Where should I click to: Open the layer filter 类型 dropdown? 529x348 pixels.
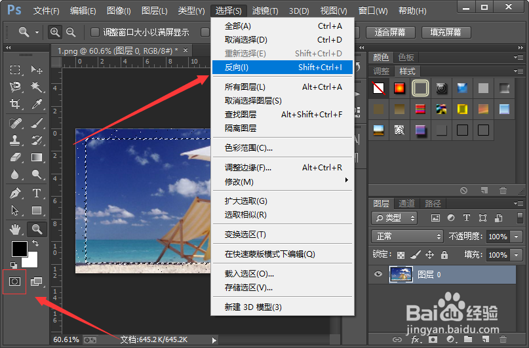tap(394, 218)
